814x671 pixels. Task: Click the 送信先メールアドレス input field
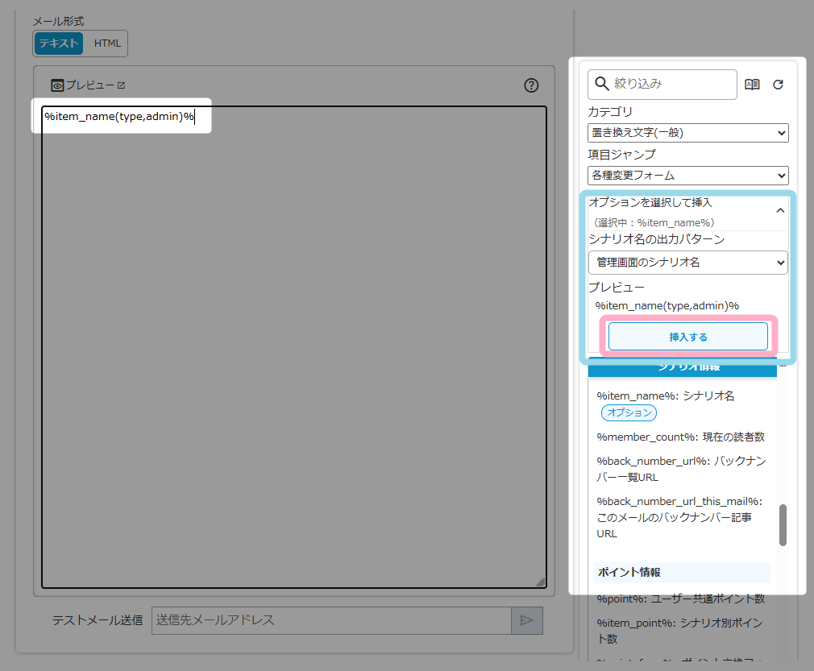tap(330, 620)
